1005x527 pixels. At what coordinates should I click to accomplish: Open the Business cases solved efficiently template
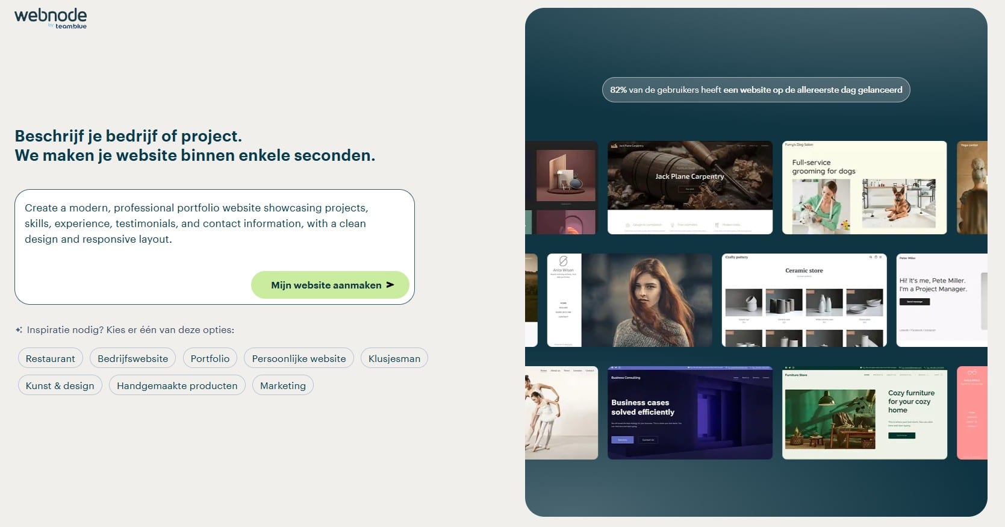click(x=690, y=413)
